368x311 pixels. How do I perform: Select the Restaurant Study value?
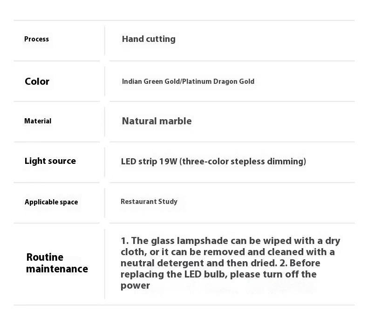tap(149, 202)
